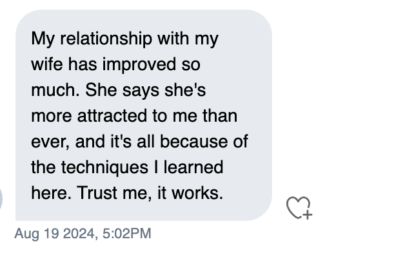Click the word "learned" in the message
Viewport: 396px width, 264px height.
[193, 167]
